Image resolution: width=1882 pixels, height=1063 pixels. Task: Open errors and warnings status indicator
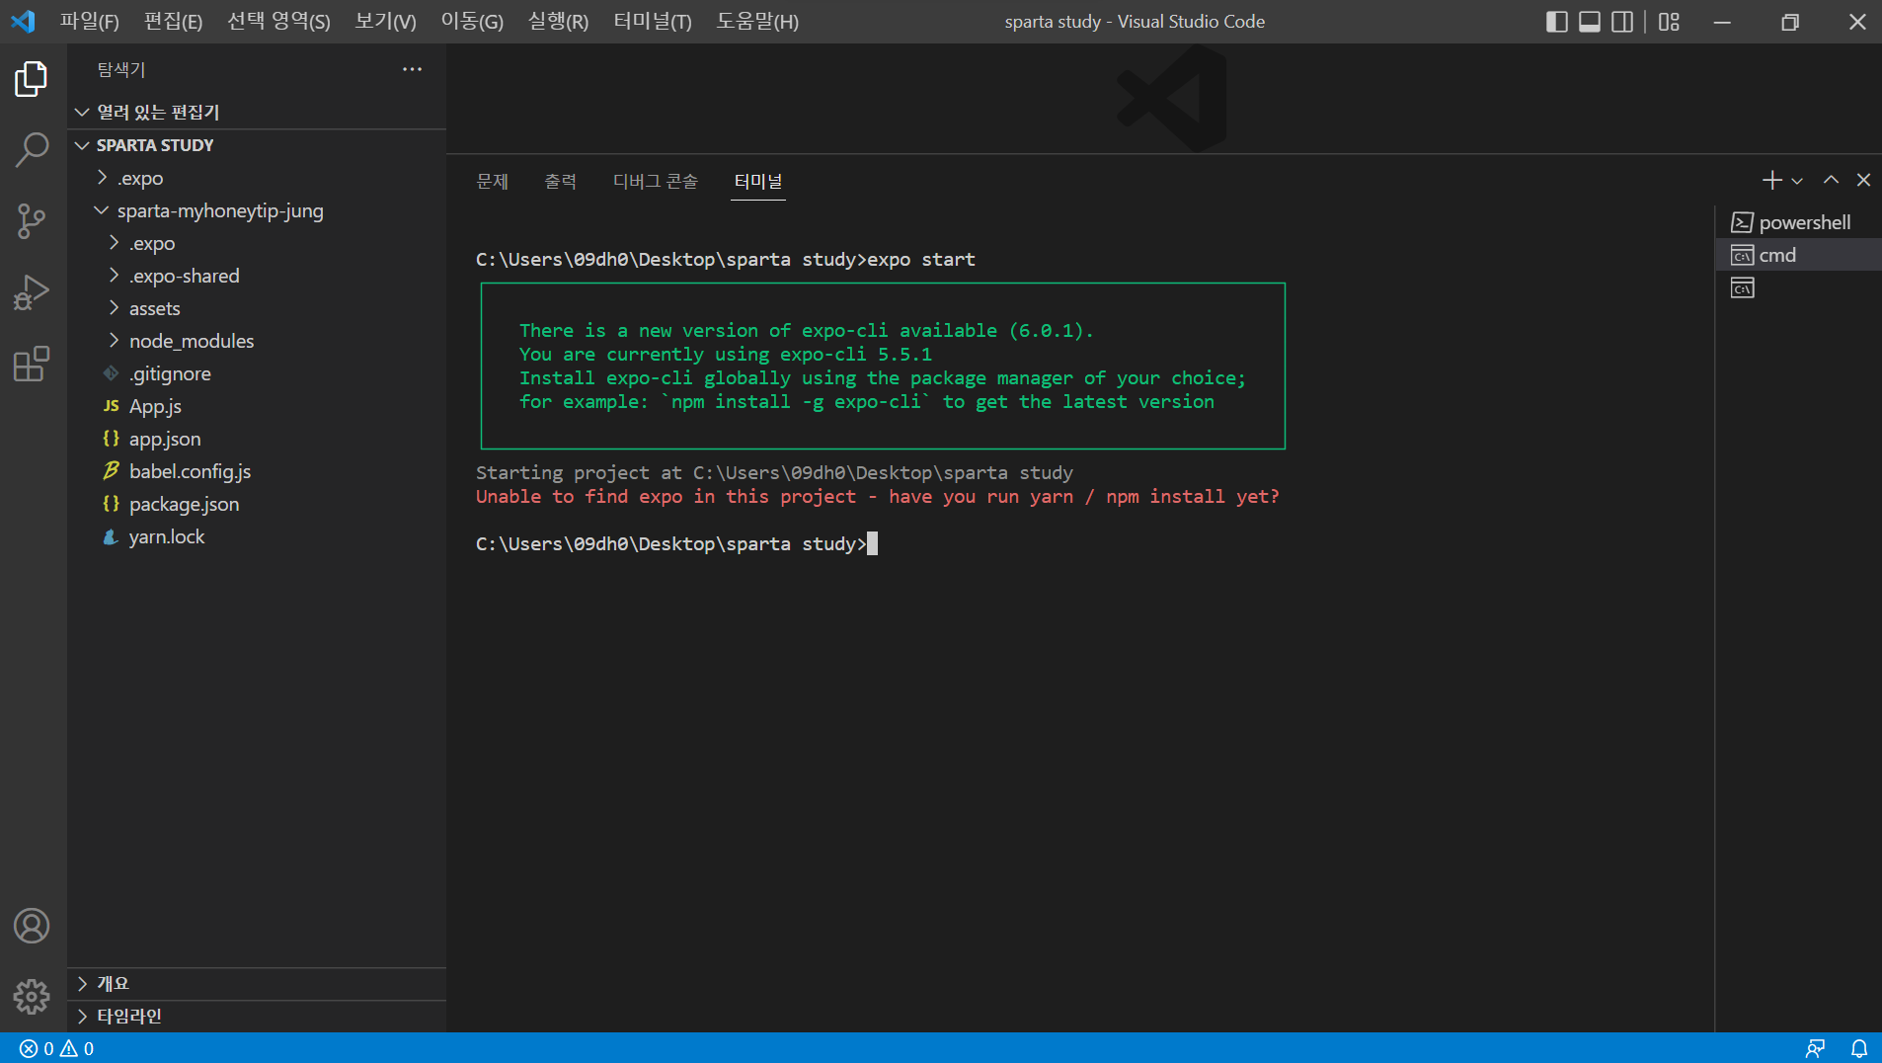[57, 1048]
